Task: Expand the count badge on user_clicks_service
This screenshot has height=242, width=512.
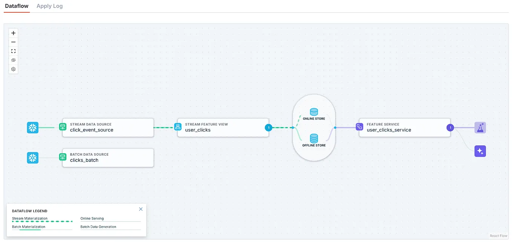Action: pos(450,128)
